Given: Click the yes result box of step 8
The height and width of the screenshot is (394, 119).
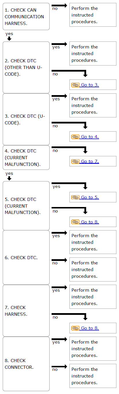Looking at the screenshot, I should [93, 348].
